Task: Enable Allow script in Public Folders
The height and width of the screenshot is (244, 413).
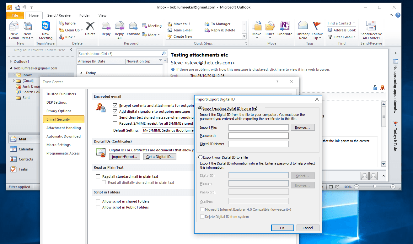Action: coord(98,207)
